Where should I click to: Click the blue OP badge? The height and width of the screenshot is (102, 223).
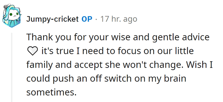click(x=87, y=19)
